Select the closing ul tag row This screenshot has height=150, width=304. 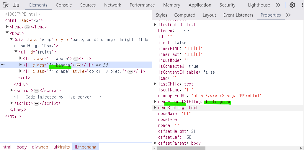24,78
